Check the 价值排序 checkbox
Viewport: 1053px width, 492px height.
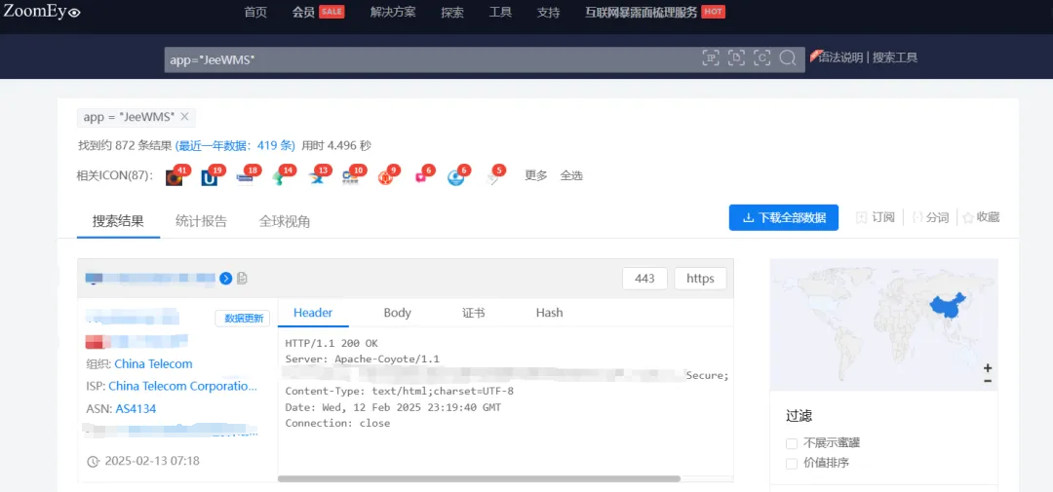point(792,463)
